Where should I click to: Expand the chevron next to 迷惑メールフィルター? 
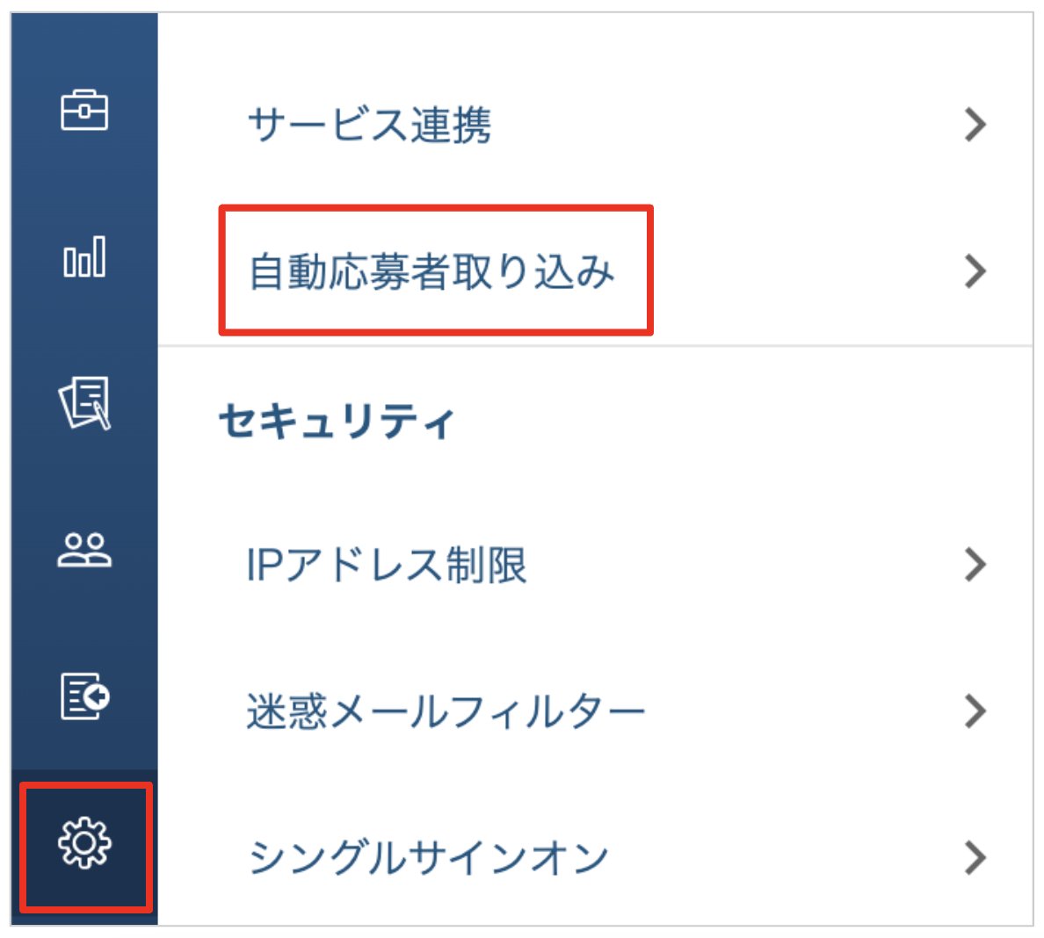pos(975,711)
